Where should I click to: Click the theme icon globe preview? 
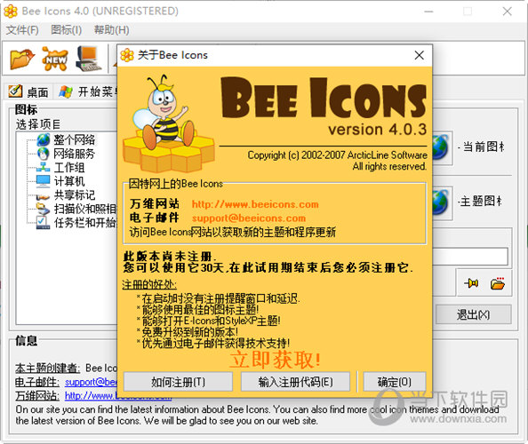point(441,202)
